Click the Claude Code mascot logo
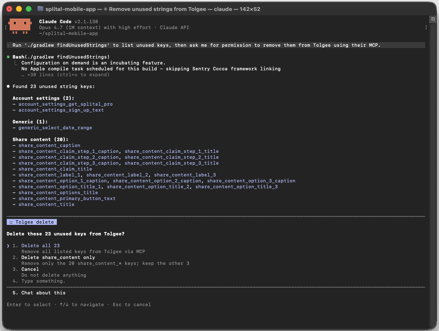439x331 pixels. (20, 26)
